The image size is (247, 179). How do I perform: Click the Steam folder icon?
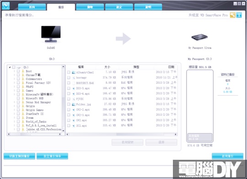point(23,118)
